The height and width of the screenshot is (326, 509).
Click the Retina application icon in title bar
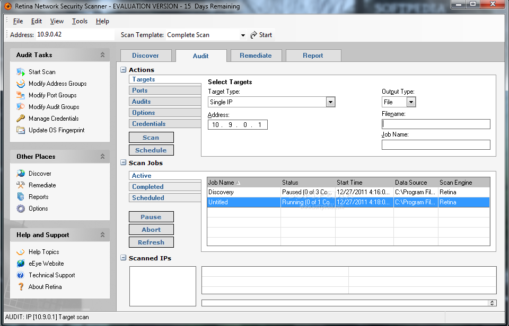[x=7, y=6]
